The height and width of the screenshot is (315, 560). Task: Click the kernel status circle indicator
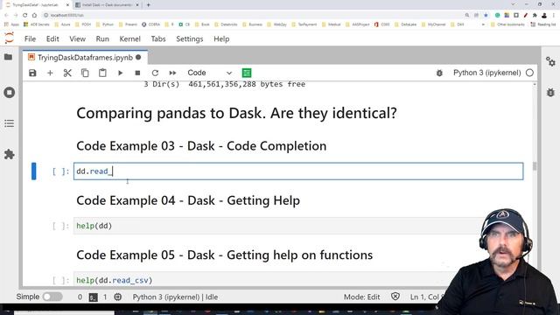[x=529, y=73]
